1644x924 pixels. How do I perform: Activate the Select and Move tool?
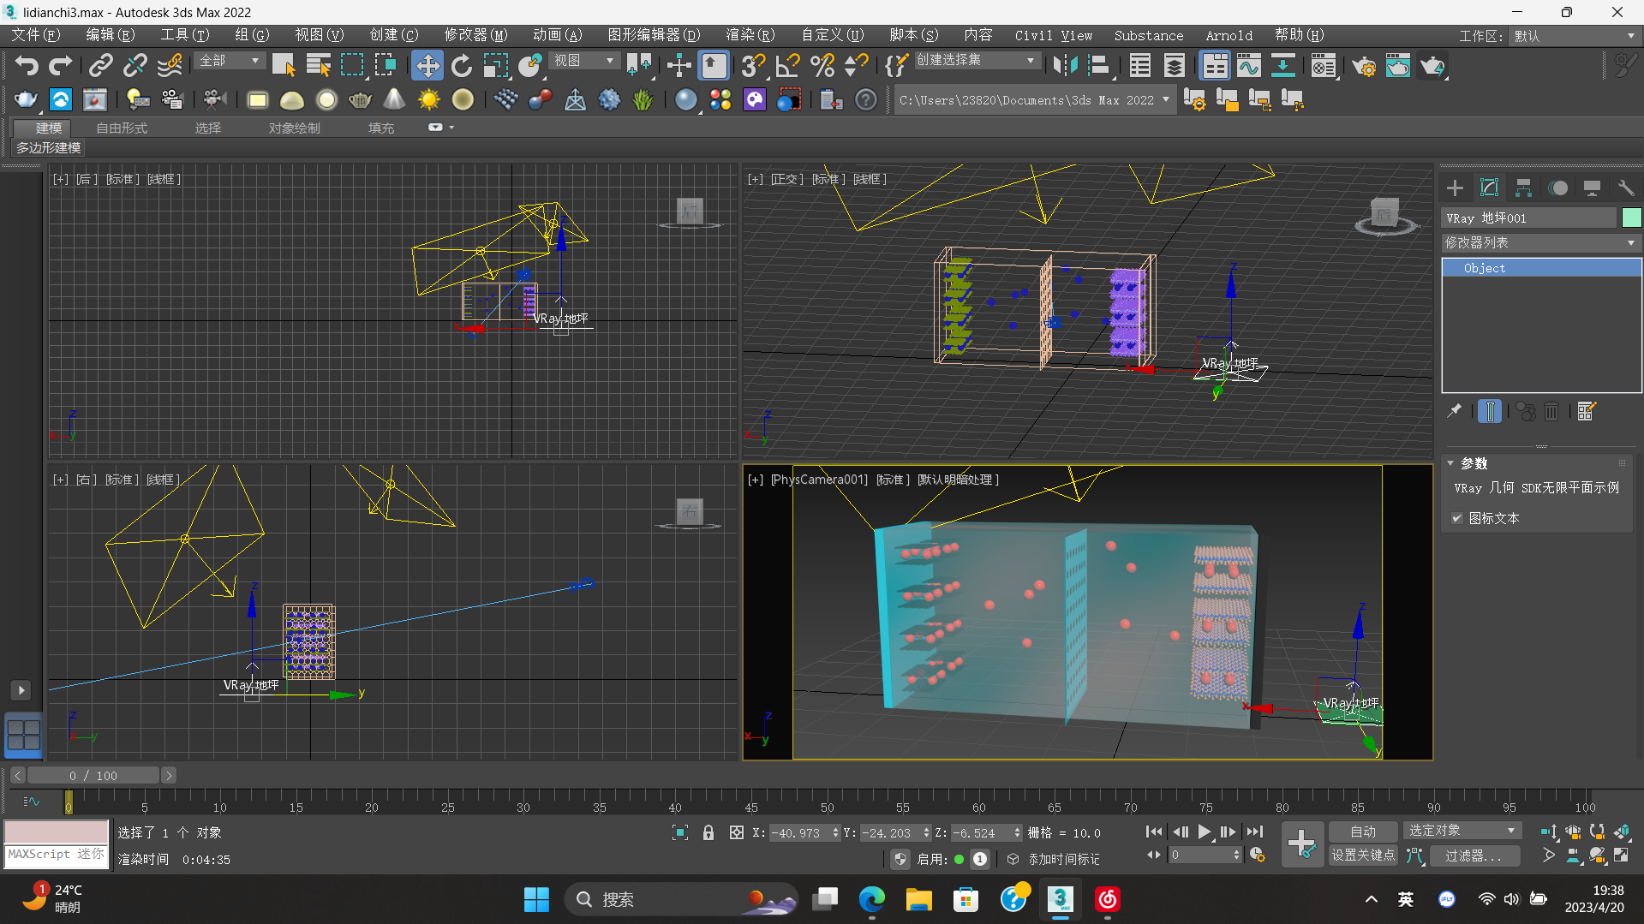pyautogui.click(x=427, y=66)
